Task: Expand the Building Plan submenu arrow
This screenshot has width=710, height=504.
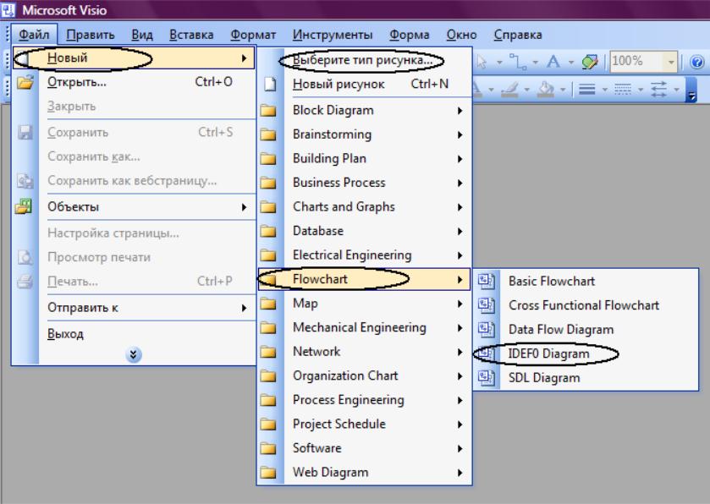Action: (x=460, y=159)
